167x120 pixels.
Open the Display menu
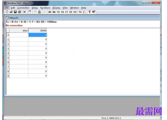(56, 8)
